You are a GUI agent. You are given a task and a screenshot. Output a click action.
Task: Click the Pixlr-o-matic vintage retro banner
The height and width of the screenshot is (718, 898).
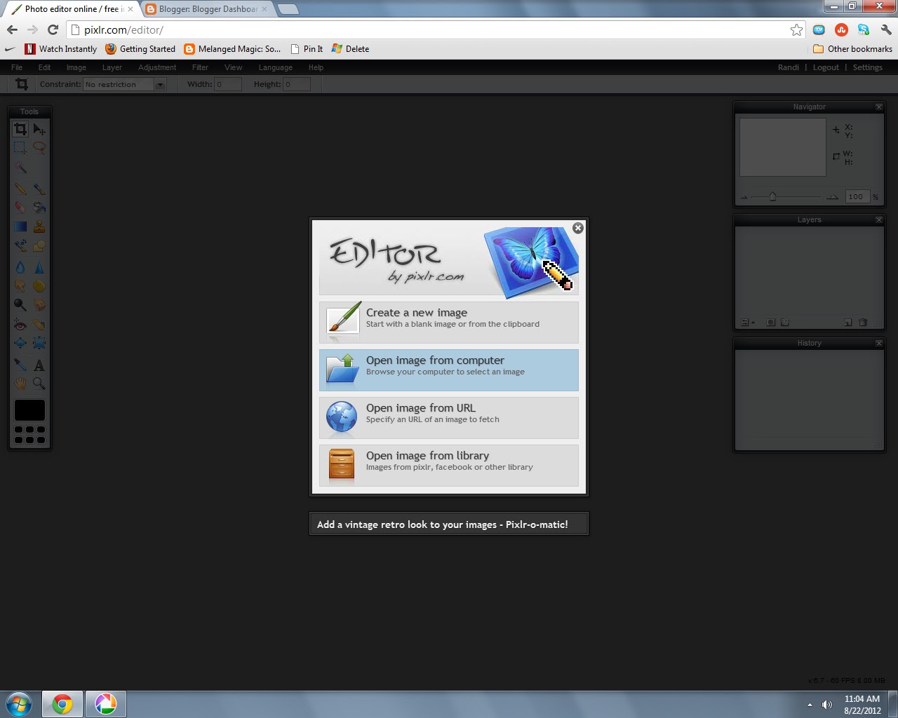[x=449, y=524]
